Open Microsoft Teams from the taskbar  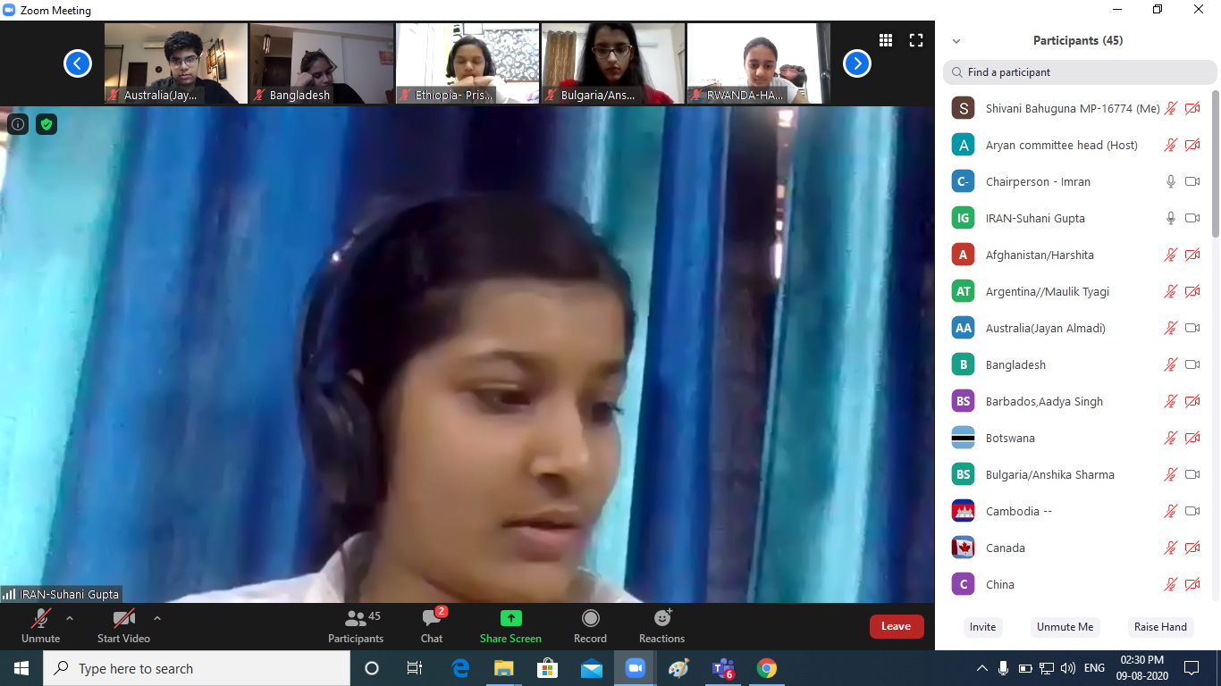722,668
